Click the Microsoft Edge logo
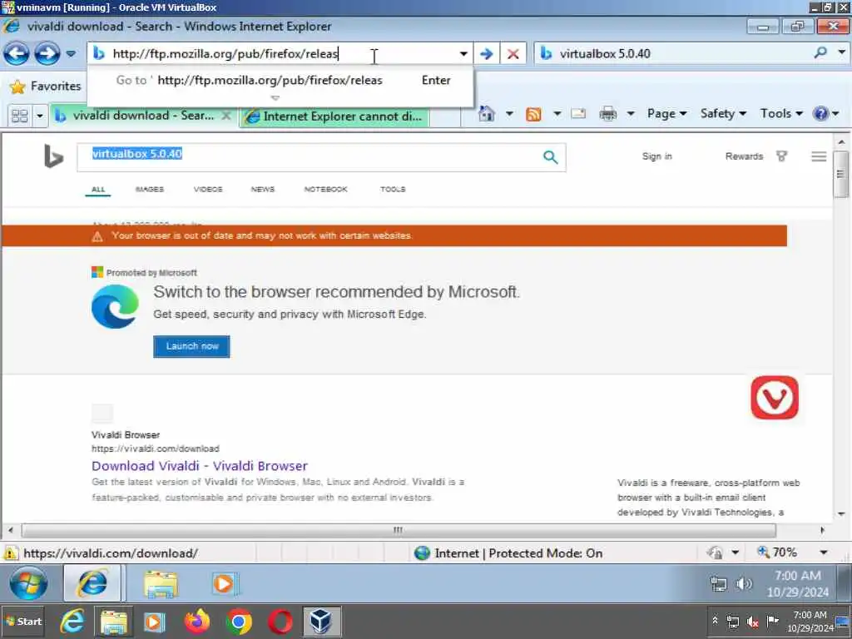Viewport: 852px width, 639px height. (115, 307)
